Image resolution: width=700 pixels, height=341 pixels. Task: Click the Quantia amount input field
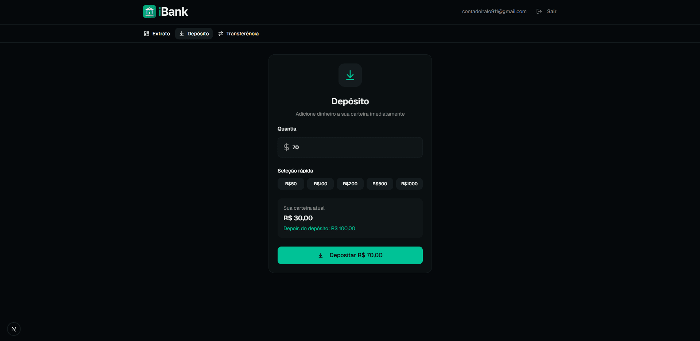click(x=350, y=147)
